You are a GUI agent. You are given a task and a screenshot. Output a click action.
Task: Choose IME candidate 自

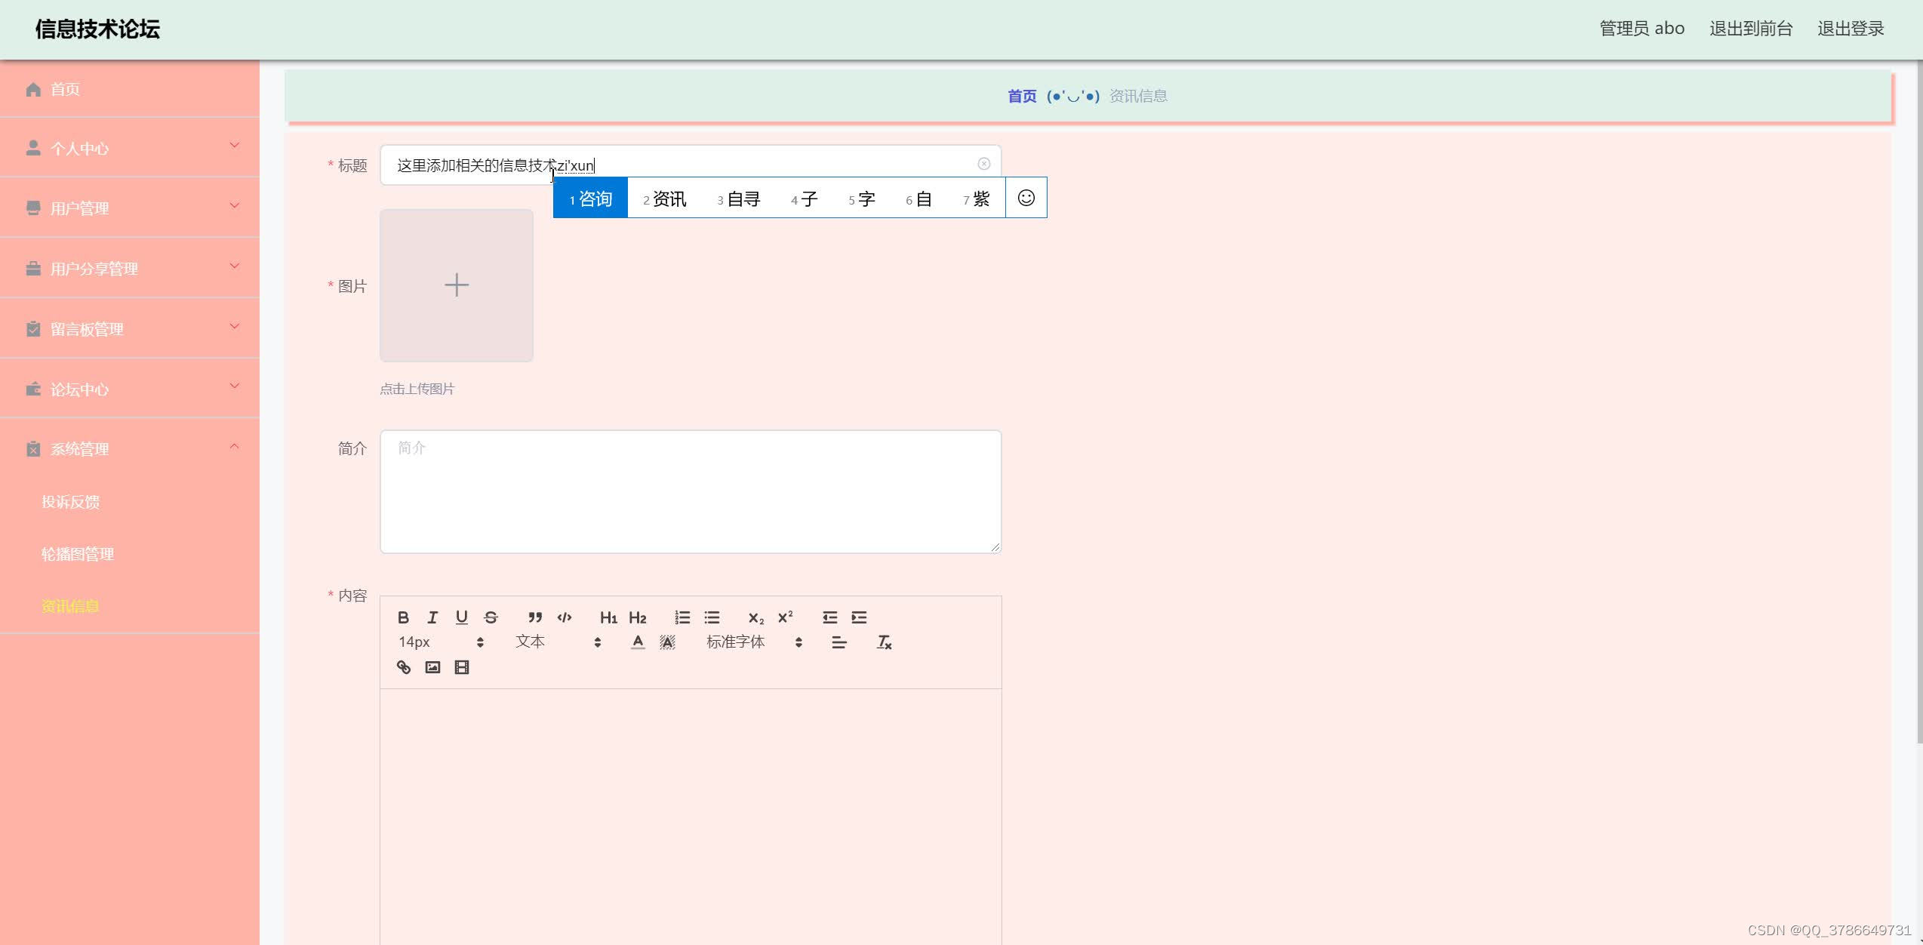click(919, 199)
